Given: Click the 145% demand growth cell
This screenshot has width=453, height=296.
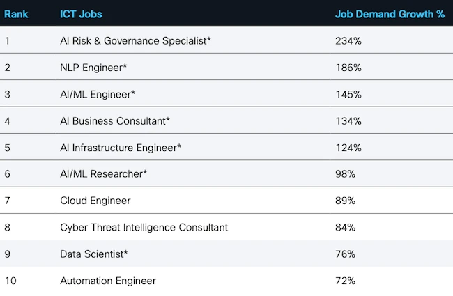Looking at the screenshot, I should (348, 94).
